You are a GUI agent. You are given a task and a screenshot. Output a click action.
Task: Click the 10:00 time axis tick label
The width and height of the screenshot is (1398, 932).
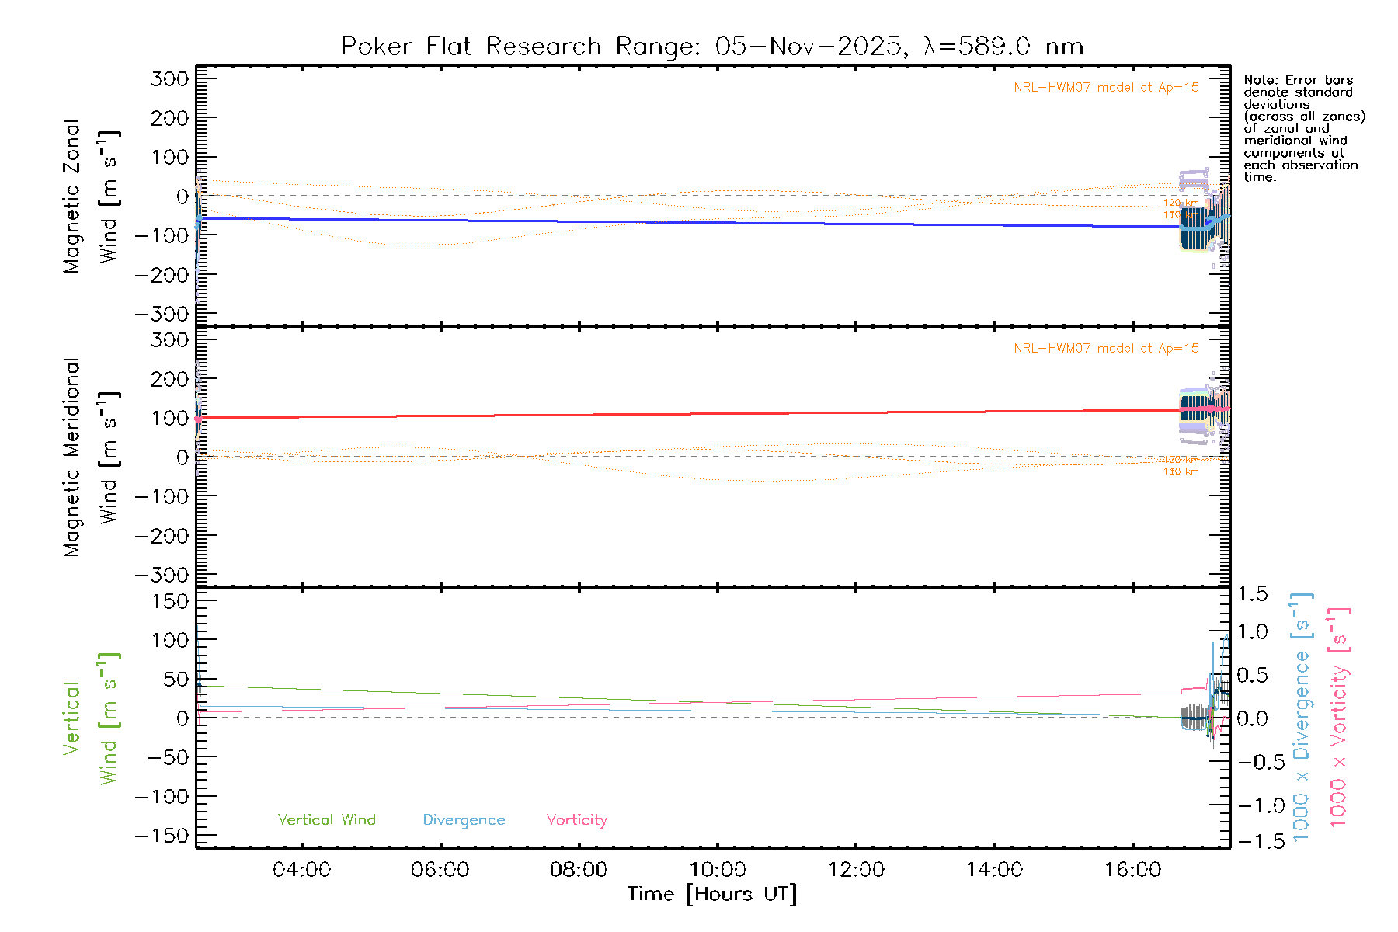point(718,870)
